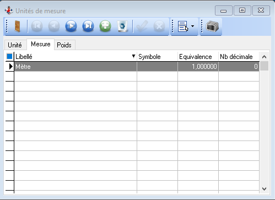Image resolution: width=275 pixels, height=200 pixels.
Task: Go to next record button
Action: pos(71,26)
